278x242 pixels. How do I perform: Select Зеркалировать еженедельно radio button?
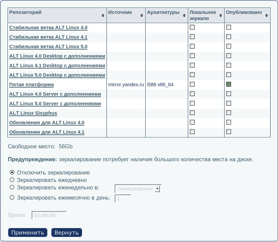12,187
